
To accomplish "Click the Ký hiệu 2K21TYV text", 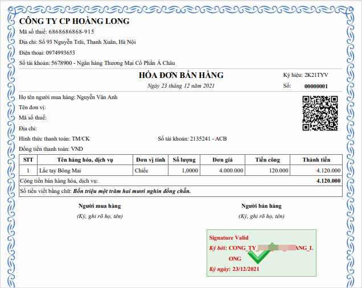I will pyautogui.click(x=306, y=75).
